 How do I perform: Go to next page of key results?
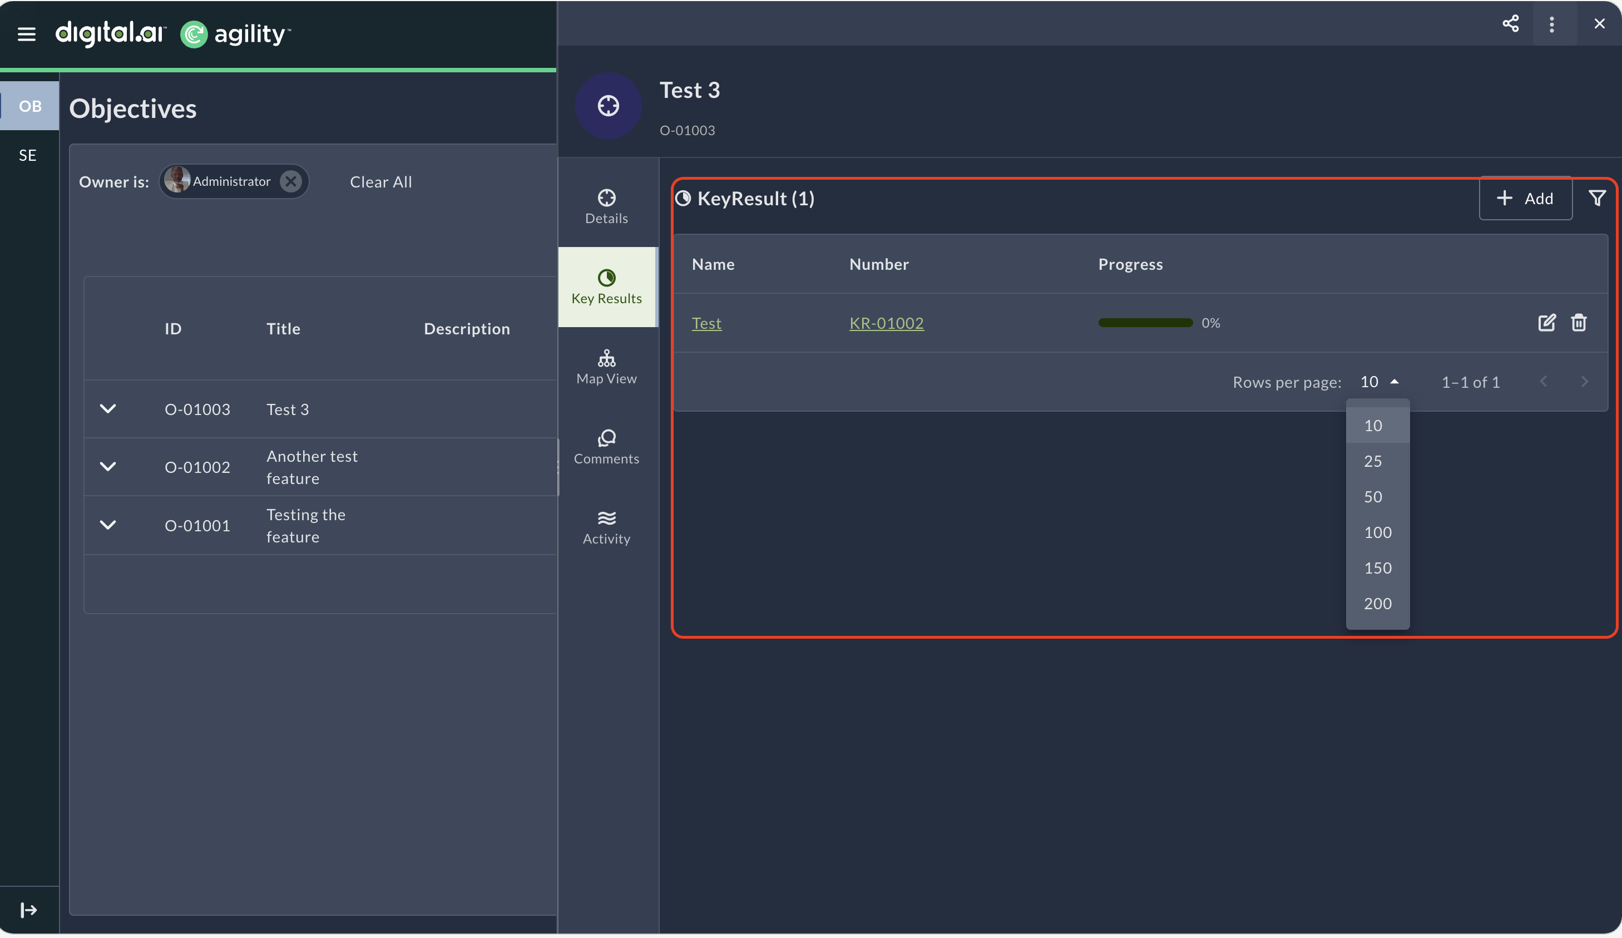click(1585, 382)
